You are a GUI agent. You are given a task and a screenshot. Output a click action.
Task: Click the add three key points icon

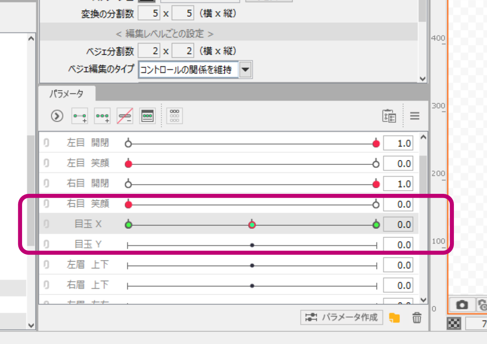(102, 116)
